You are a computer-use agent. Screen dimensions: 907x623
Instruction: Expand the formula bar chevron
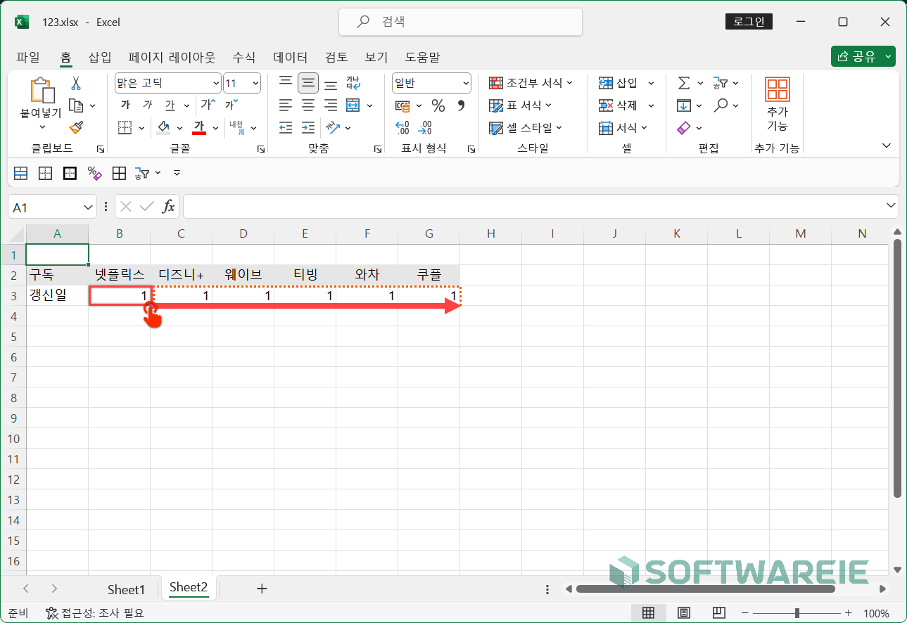coord(892,205)
